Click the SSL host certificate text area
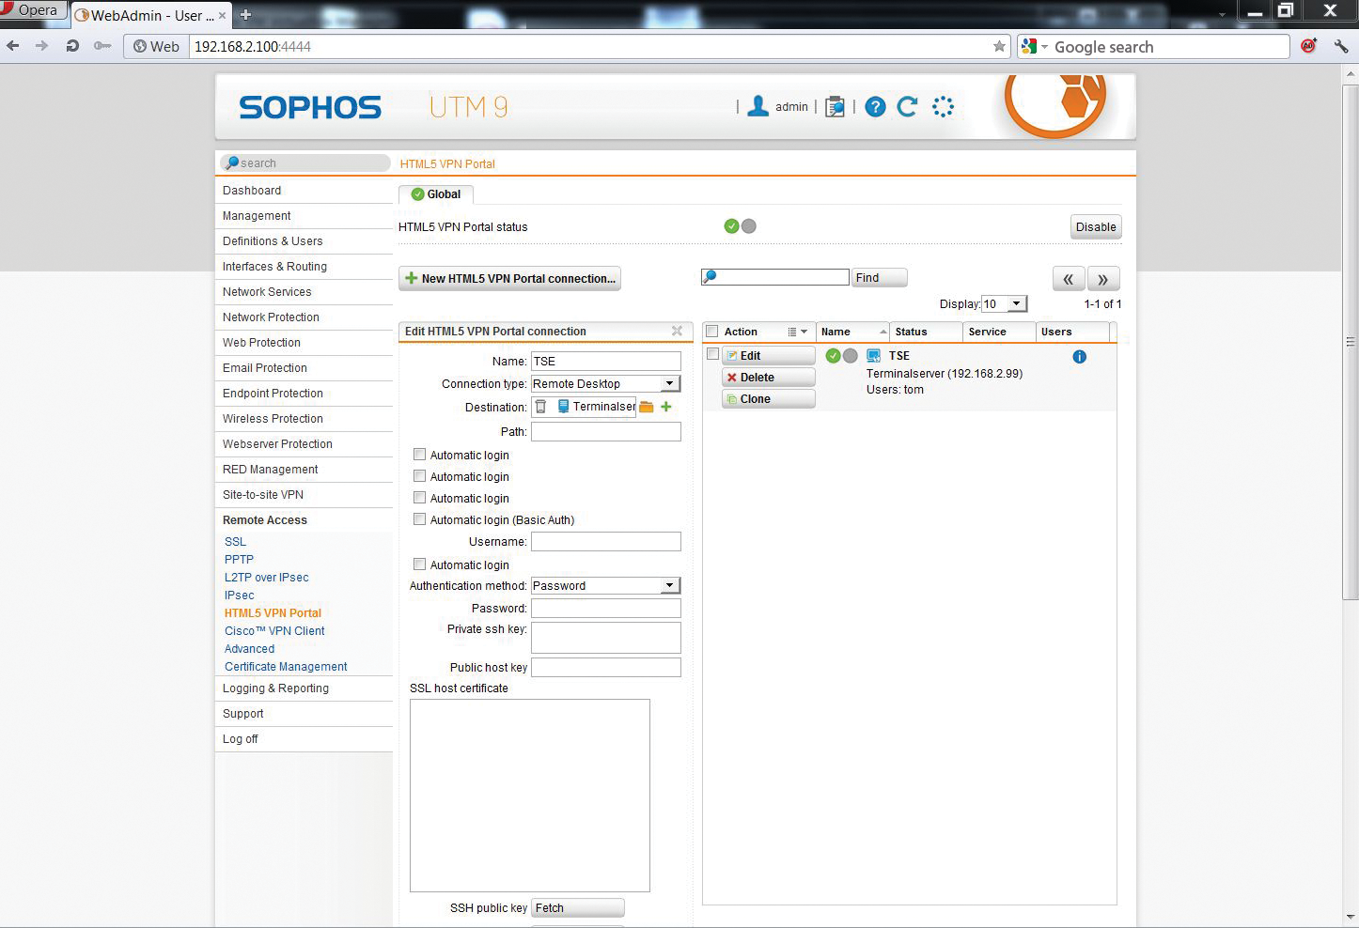 (530, 795)
